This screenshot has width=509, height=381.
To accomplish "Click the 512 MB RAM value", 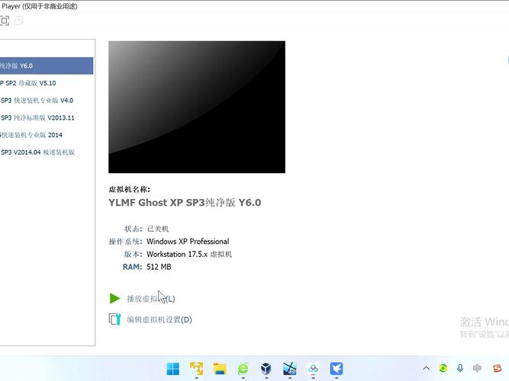I will [x=159, y=267].
